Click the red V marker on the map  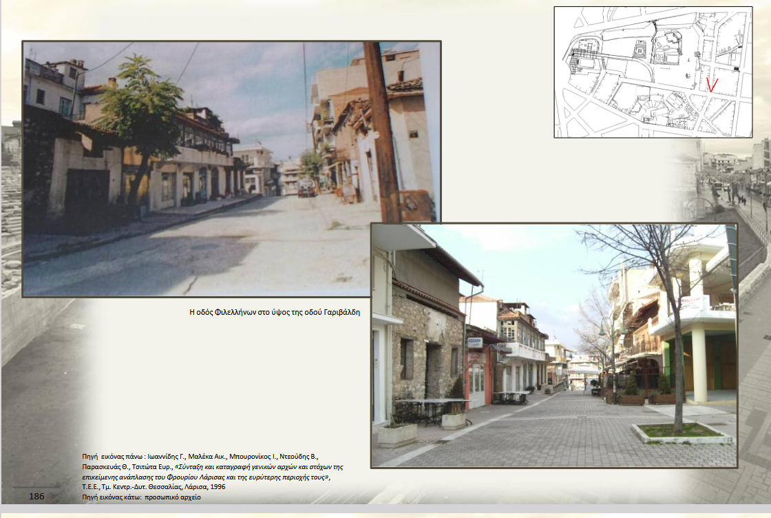point(712,85)
